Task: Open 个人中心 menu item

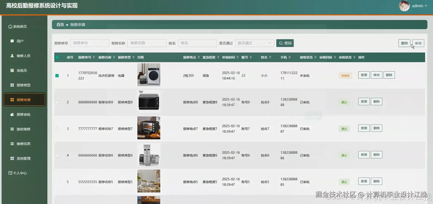Action: click(x=24, y=173)
